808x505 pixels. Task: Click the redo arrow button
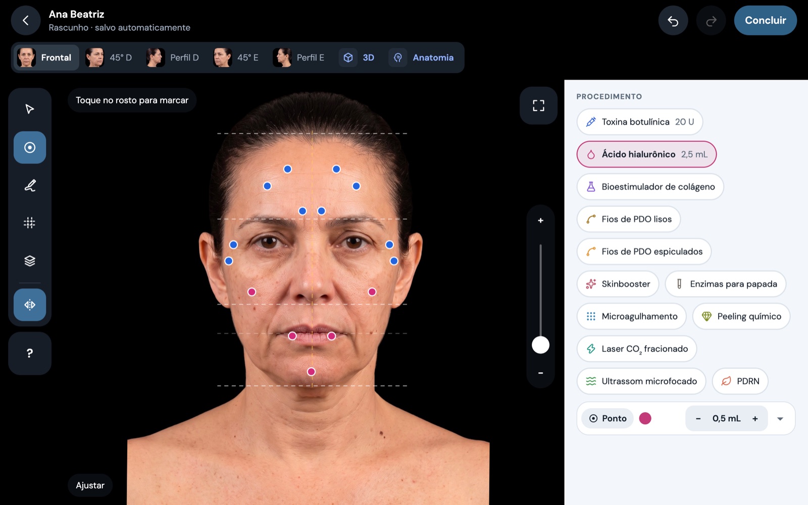tap(711, 21)
